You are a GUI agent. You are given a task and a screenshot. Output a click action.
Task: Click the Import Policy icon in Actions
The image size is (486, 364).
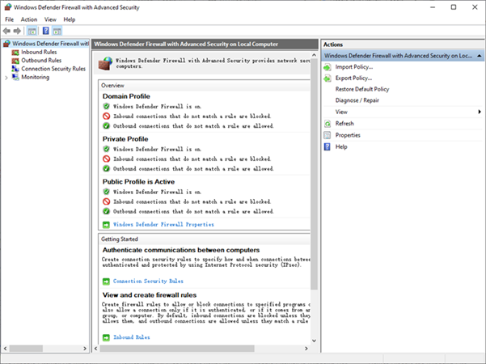coord(327,66)
